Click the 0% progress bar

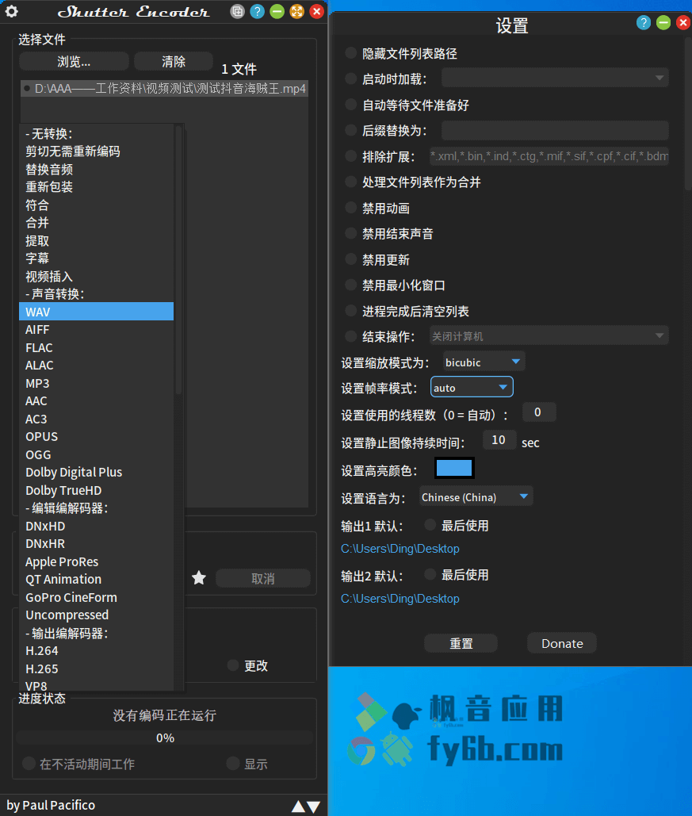pos(164,737)
